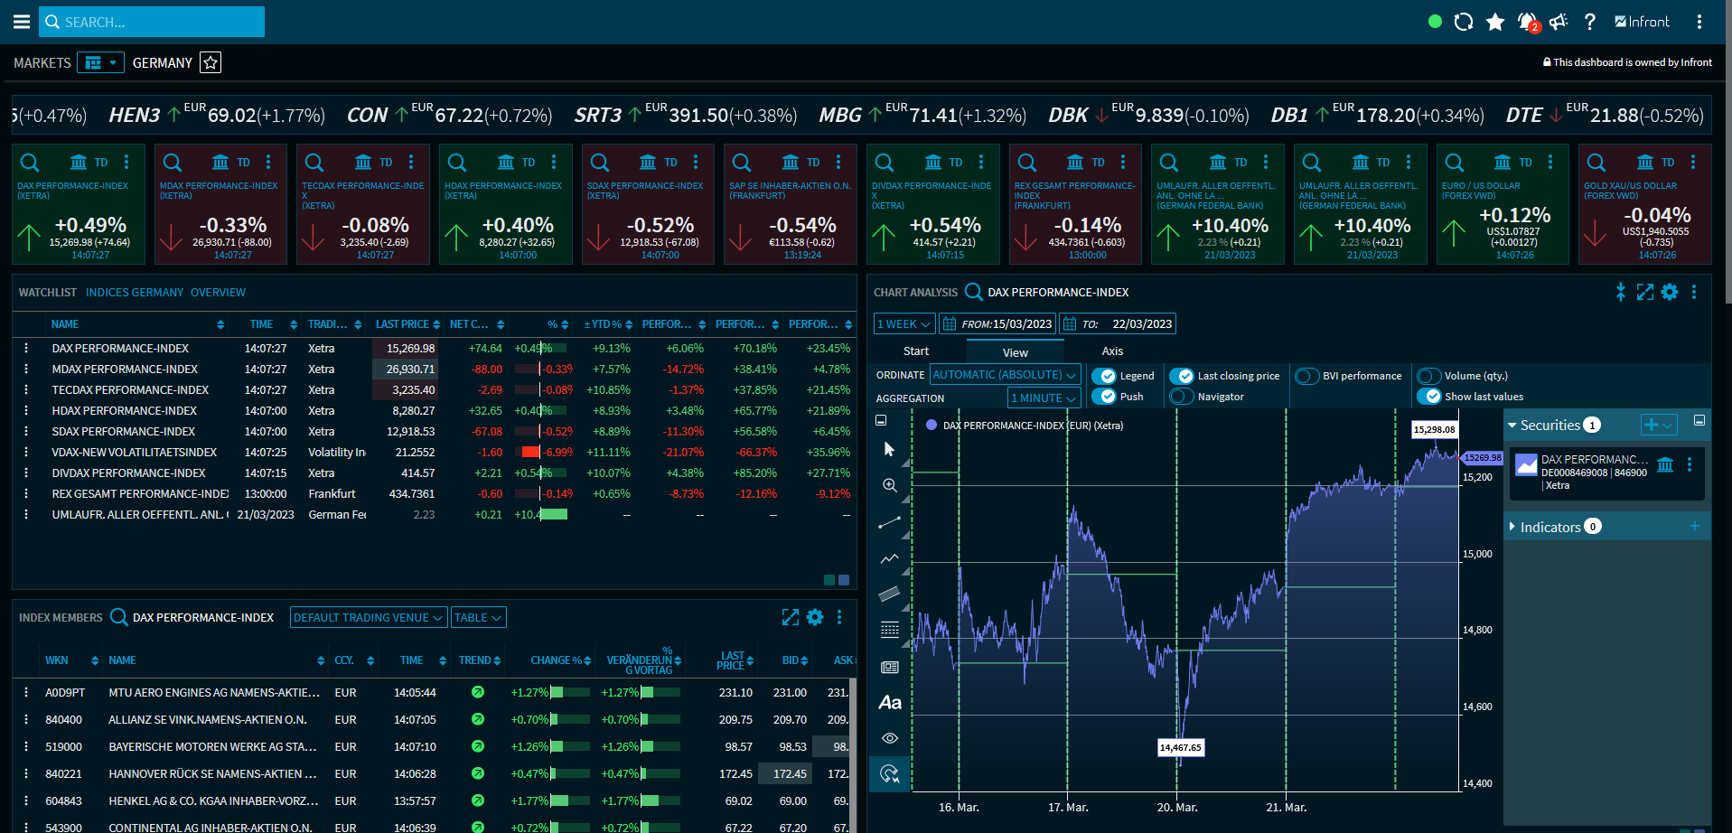This screenshot has width=1732, height=833.
Task: Enable the Volume (qty.) toggle
Action: click(1428, 376)
